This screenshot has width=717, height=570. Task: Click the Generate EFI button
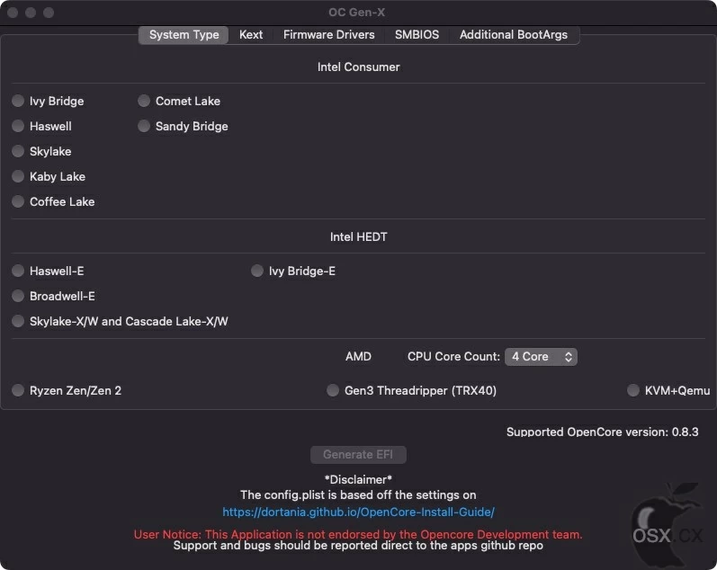click(358, 455)
